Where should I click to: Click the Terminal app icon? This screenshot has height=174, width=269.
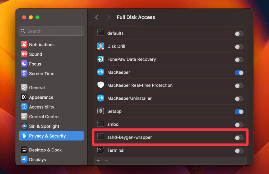click(x=101, y=150)
